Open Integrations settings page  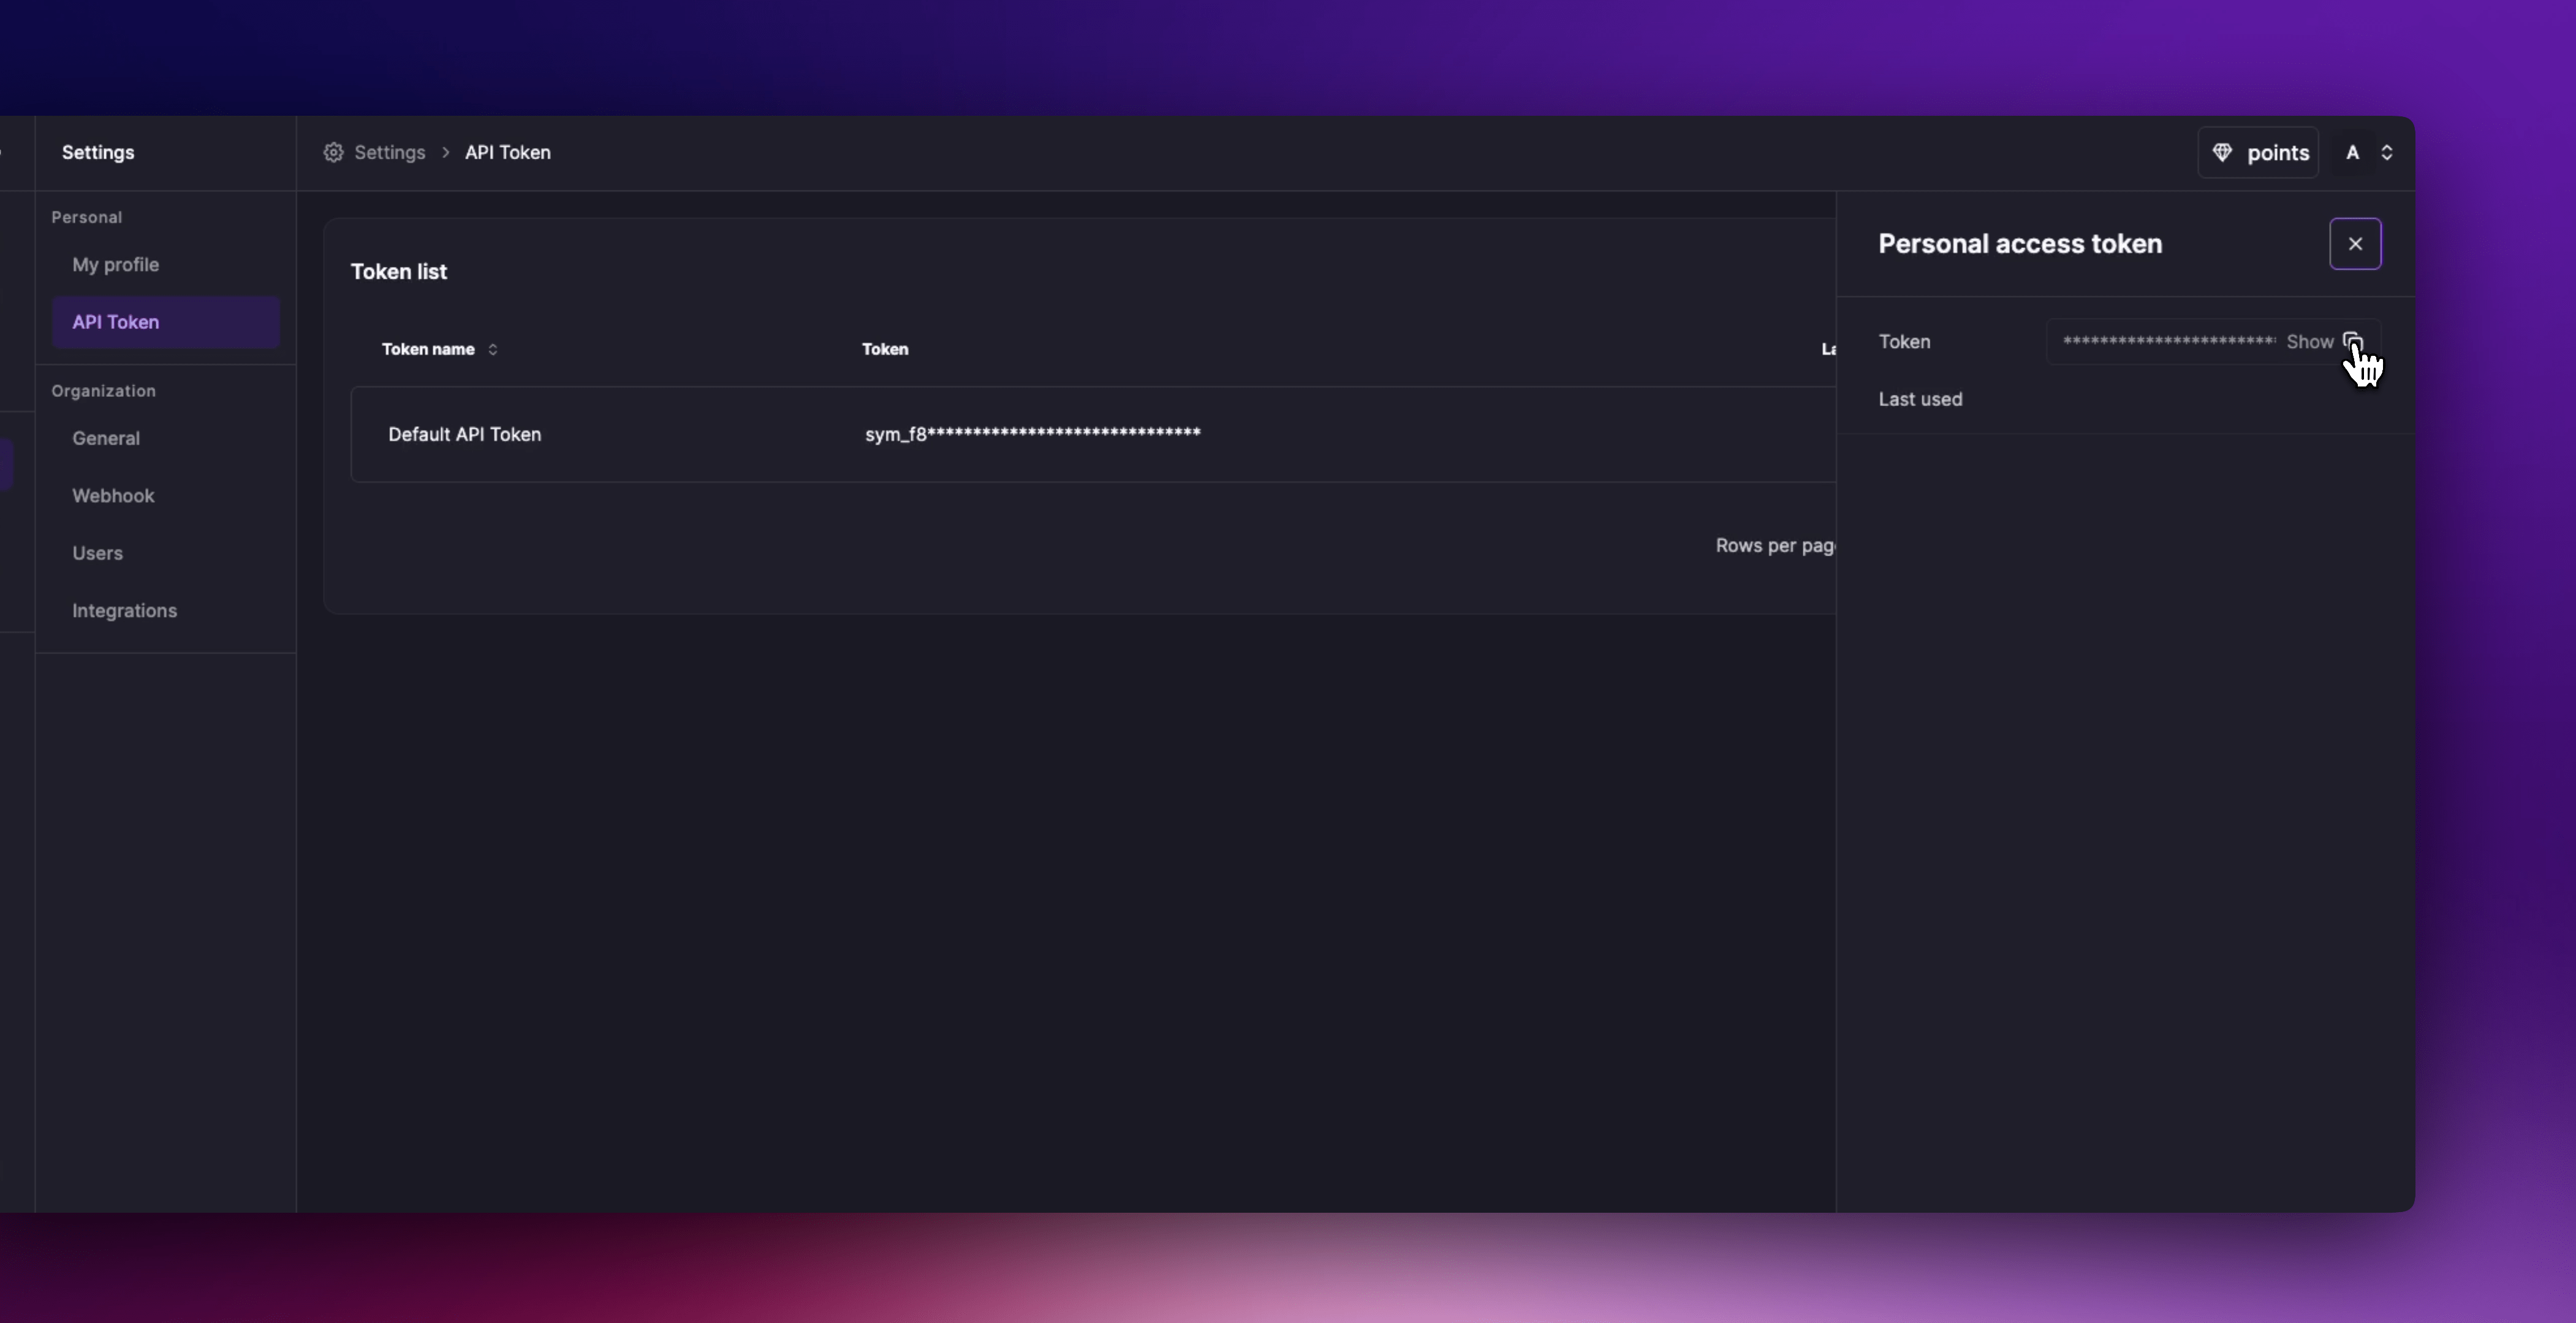pos(124,611)
